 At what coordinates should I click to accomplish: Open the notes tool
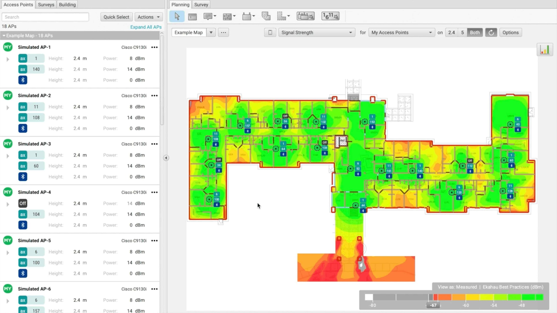208,16
